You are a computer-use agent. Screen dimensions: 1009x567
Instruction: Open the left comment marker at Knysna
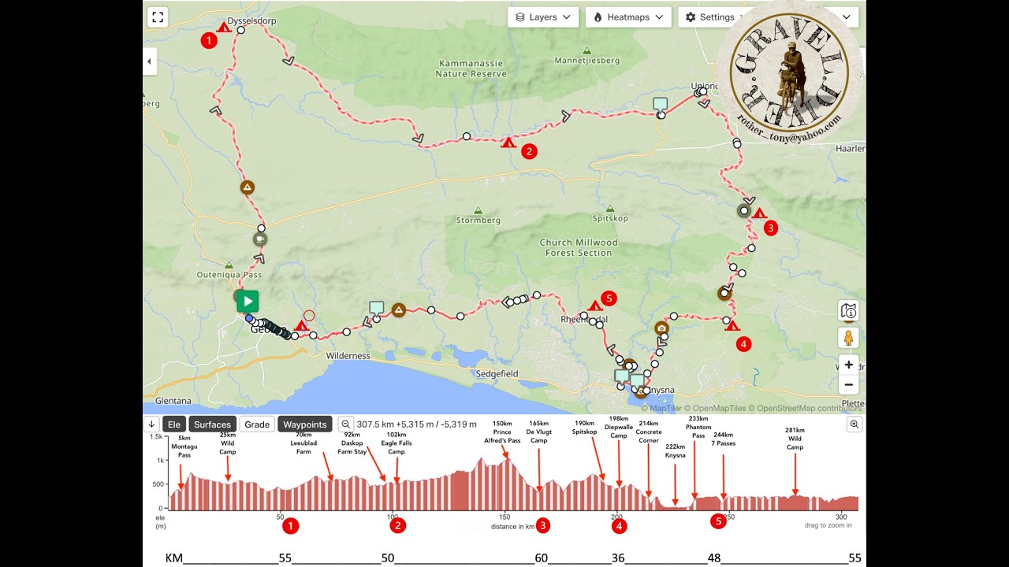point(621,376)
